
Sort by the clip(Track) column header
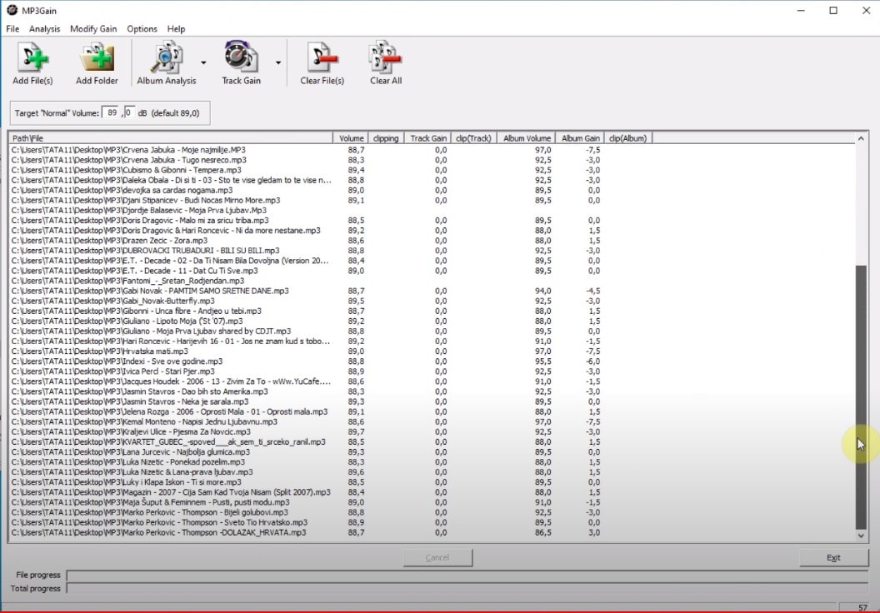pos(473,138)
